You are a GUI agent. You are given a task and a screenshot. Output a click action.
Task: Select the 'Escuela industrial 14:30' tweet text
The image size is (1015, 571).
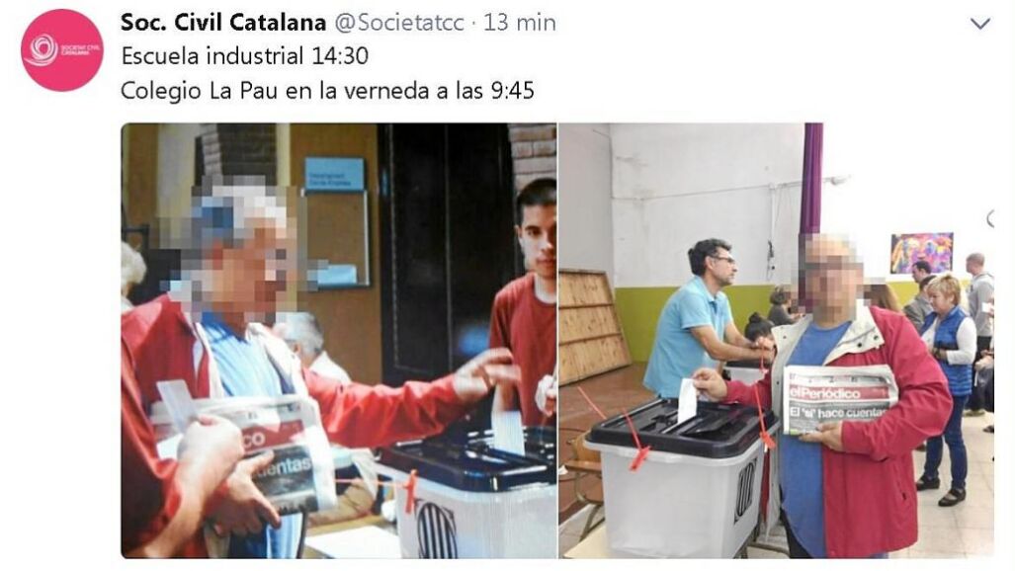pyautogui.click(x=245, y=55)
